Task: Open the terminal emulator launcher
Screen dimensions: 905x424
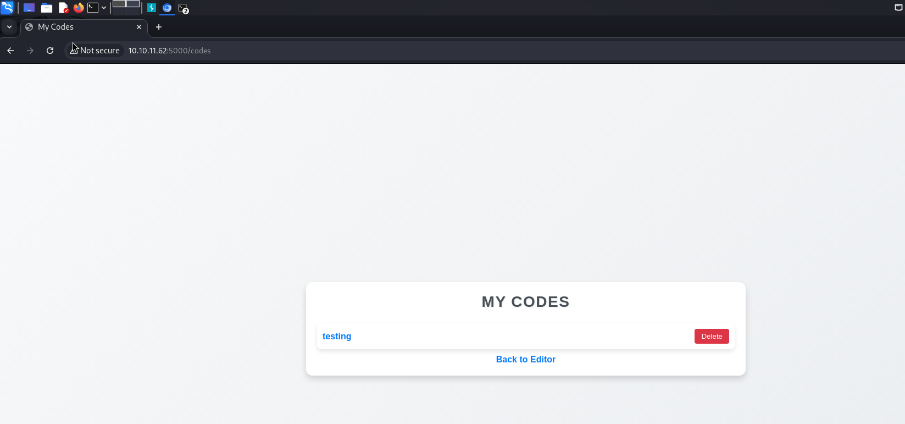Action: click(93, 8)
